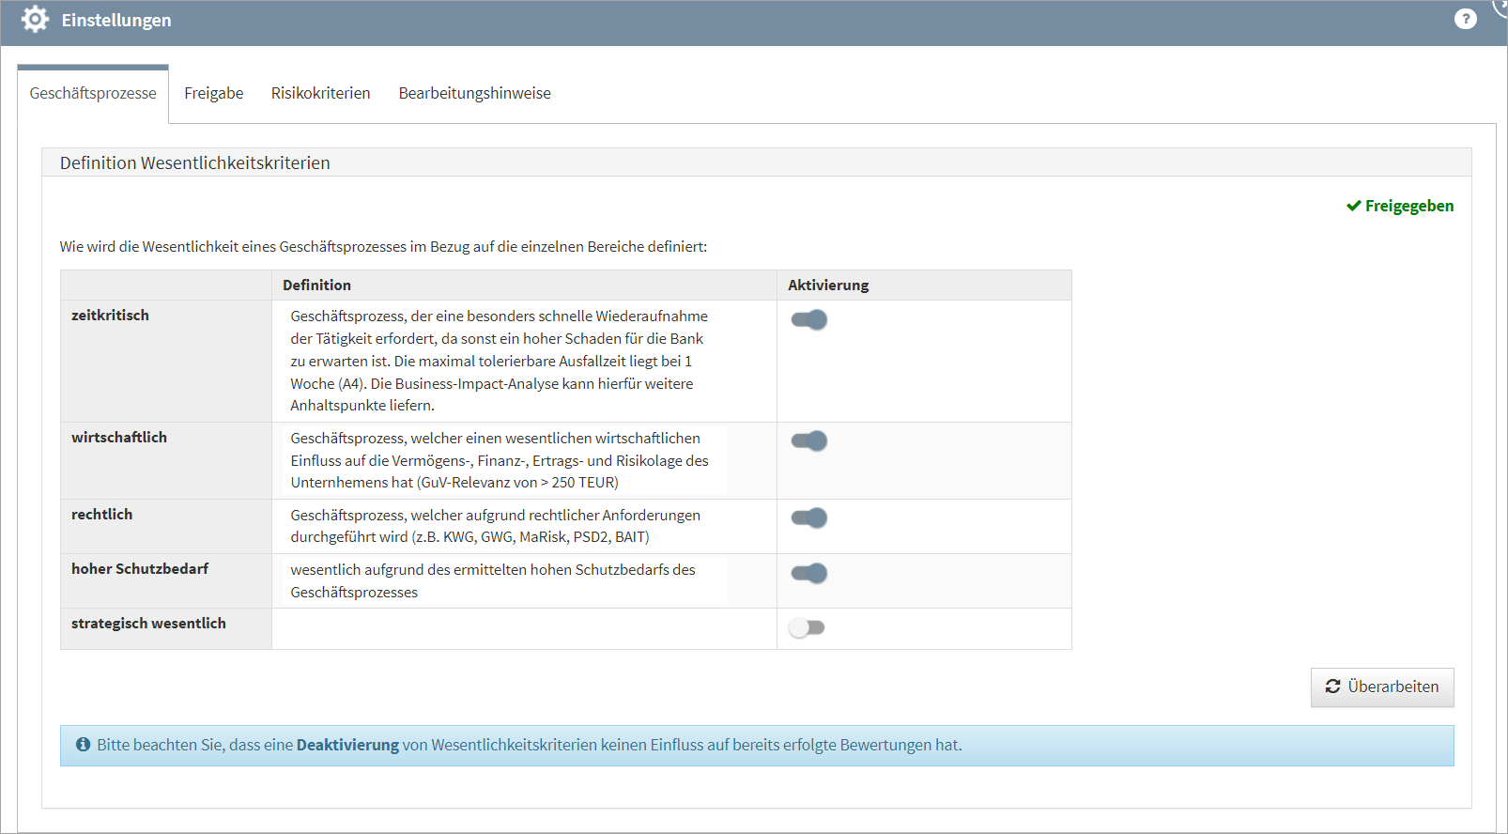Click the Freigegeben status label
Screen dimensions: 1508x834
pos(1408,206)
